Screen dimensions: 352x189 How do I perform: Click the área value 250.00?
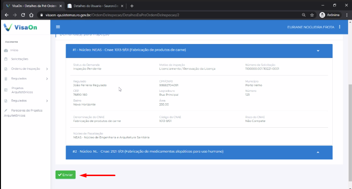[164, 104]
